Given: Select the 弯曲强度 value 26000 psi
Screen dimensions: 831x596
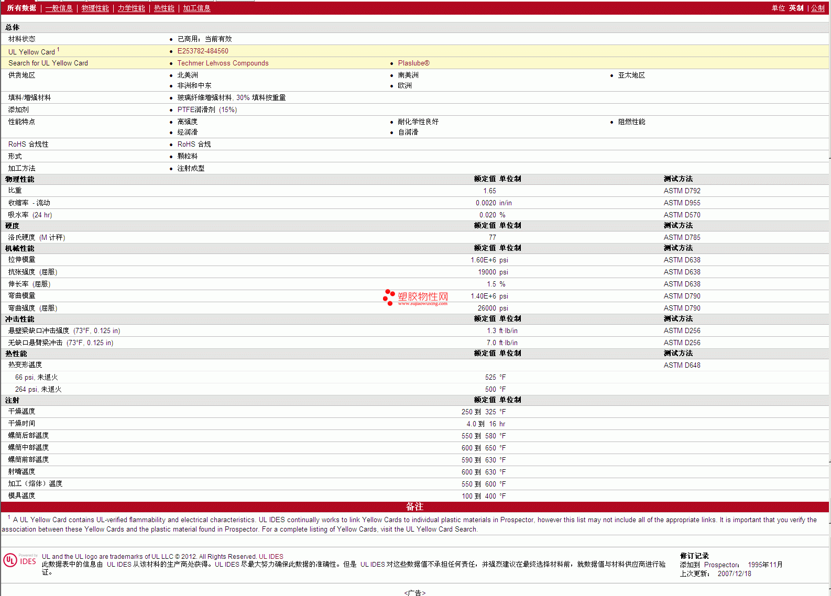Looking at the screenshot, I should click(493, 308).
